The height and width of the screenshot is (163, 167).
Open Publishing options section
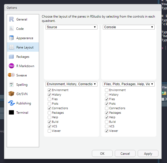23,103
